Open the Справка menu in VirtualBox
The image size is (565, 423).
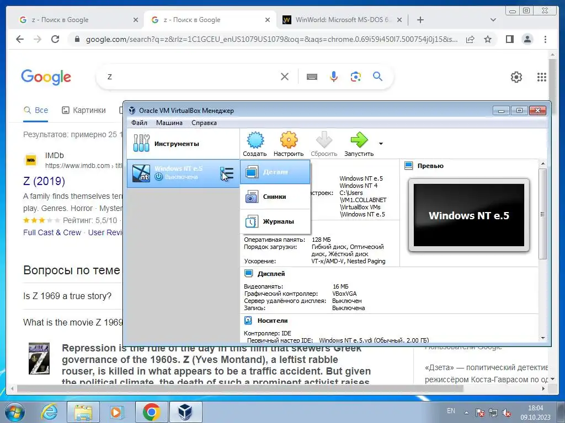click(x=204, y=123)
